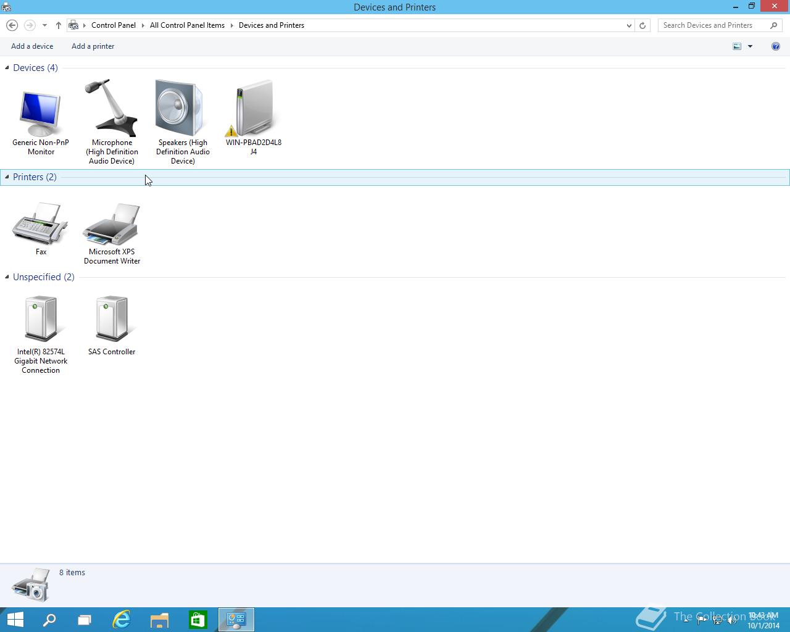
Task: Go back with the Back arrow
Action: [12, 25]
